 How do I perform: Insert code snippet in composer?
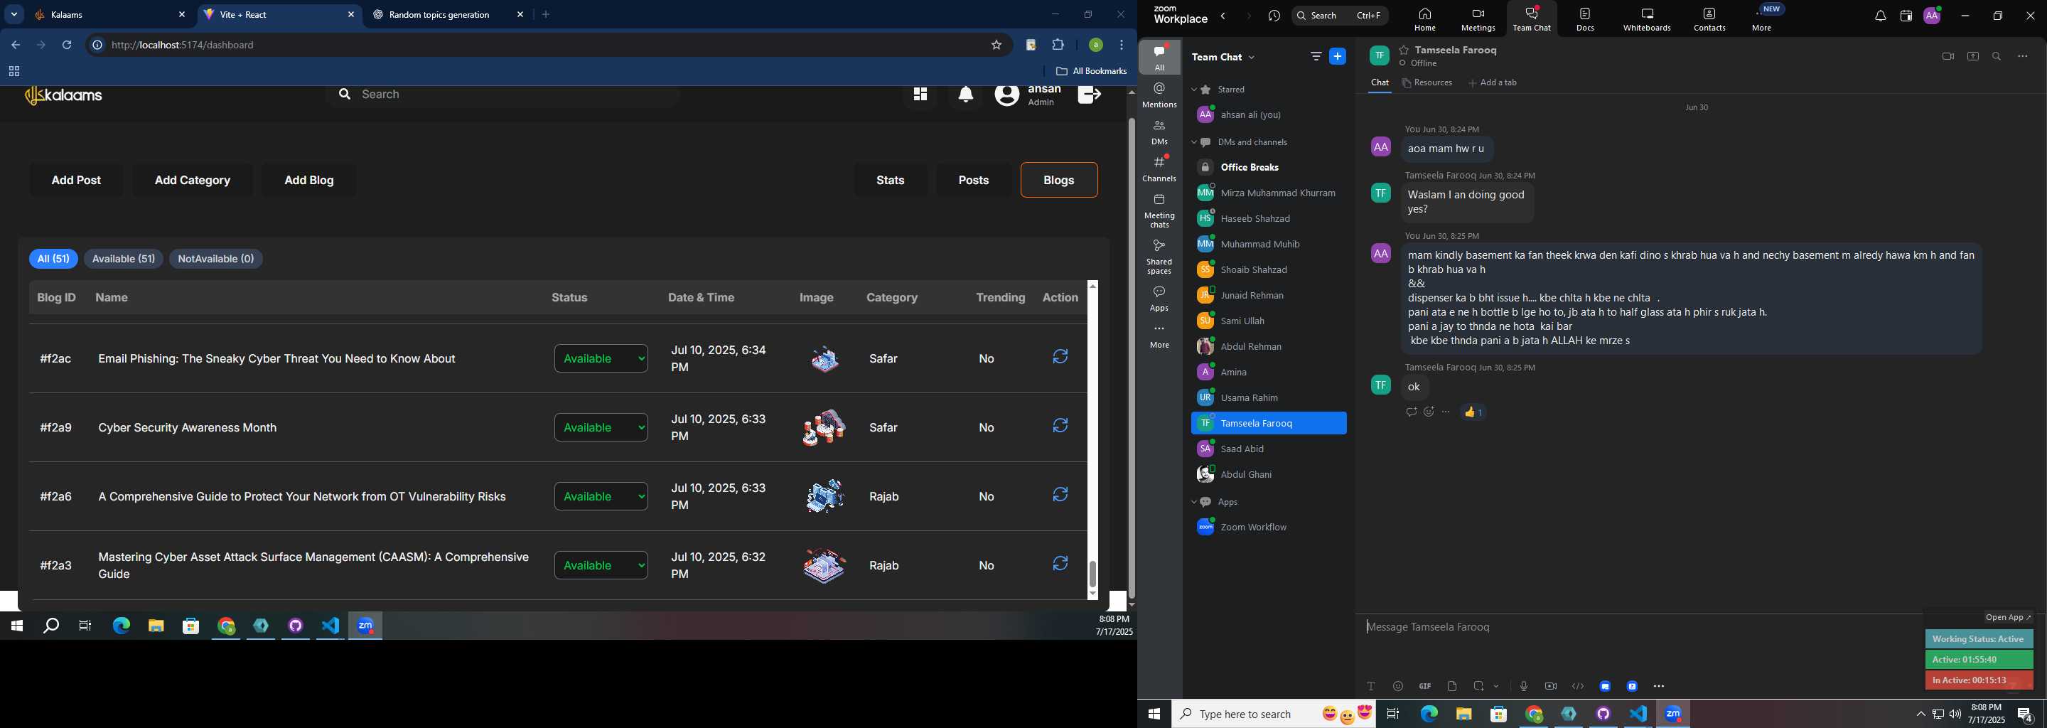pyautogui.click(x=1578, y=687)
